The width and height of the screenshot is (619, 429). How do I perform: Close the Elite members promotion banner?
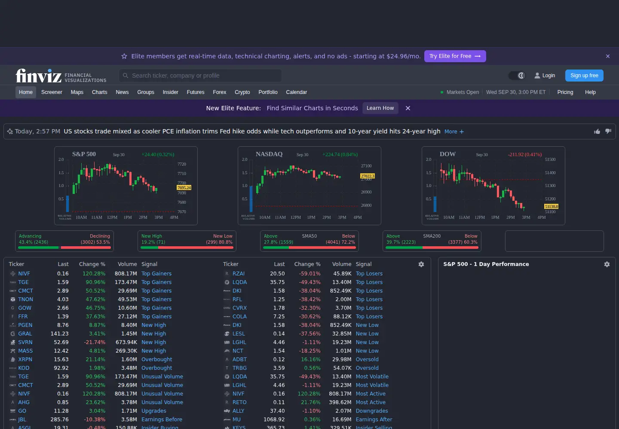coord(608,56)
